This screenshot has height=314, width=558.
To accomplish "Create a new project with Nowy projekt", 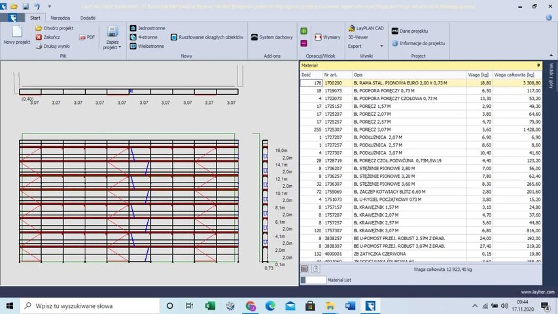I will pyautogui.click(x=17, y=35).
